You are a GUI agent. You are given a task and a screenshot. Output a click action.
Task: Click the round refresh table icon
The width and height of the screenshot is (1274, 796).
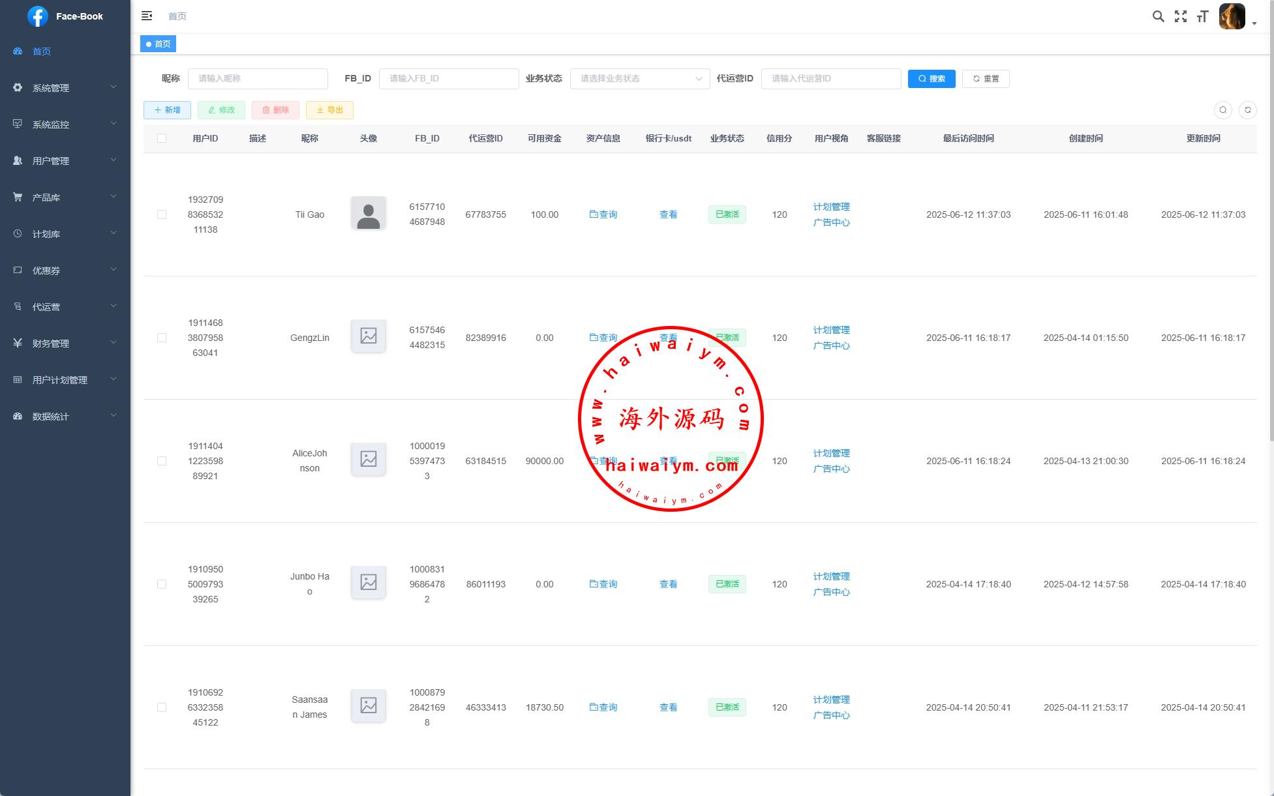1247,110
